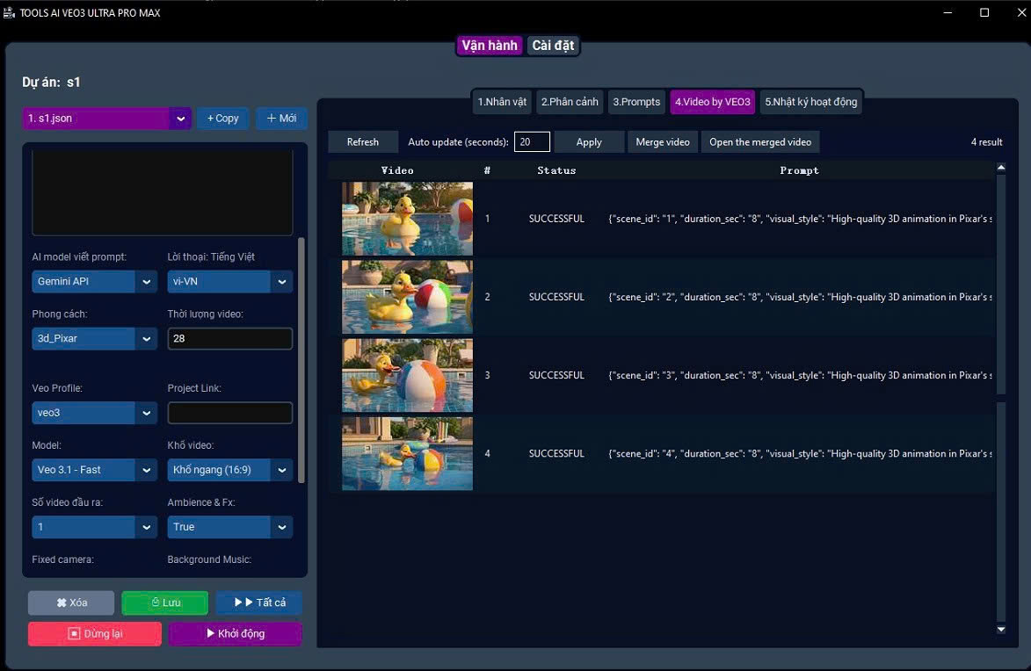Open the 3.Prompts tab
The width and height of the screenshot is (1031, 671).
click(636, 102)
